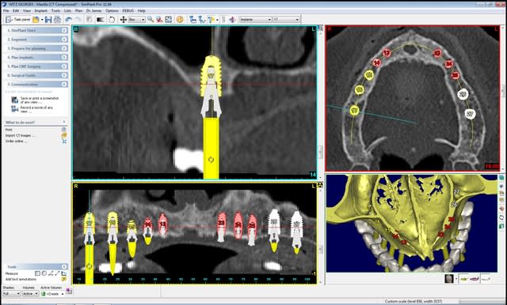Select the pan cross-arrows tool
This screenshot has width=507, height=305.
(x=124, y=20)
